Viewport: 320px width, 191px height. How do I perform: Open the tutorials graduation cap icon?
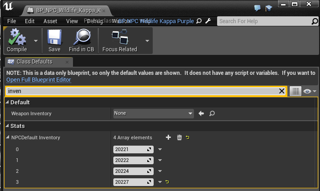pos(269,8)
